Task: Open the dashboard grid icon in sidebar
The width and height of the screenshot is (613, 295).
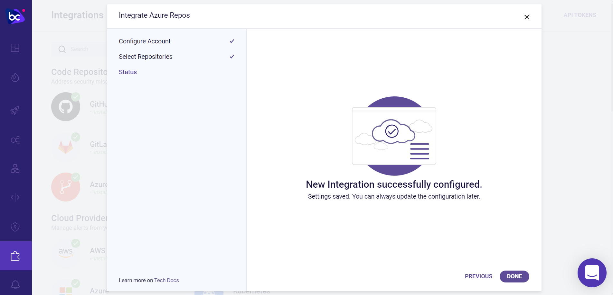Action: [x=15, y=48]
